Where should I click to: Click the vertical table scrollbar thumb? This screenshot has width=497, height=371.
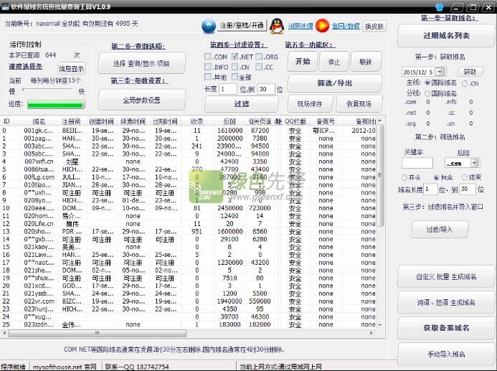pos(379,175)
